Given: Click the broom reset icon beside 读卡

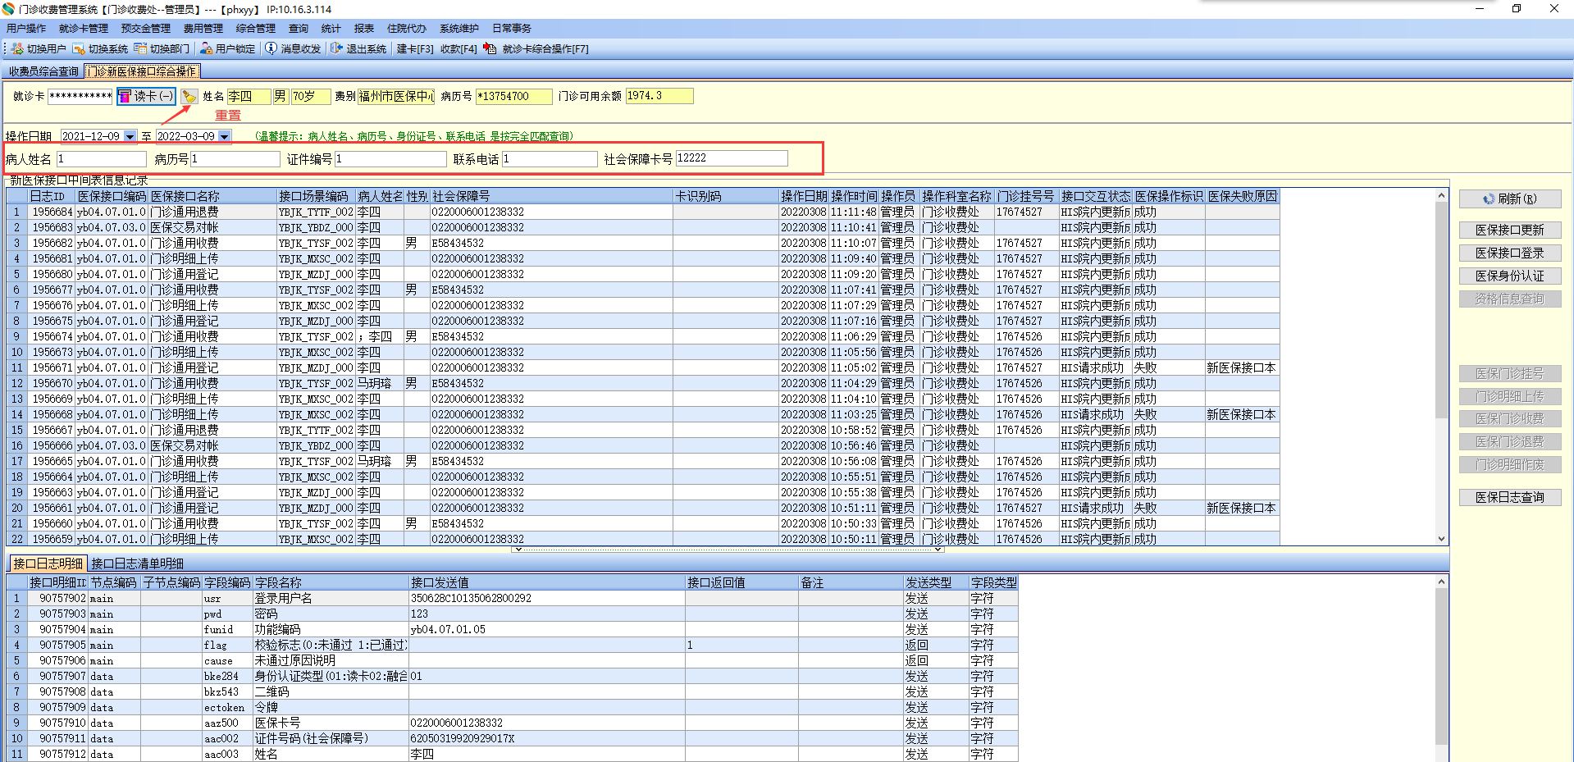Looking at the screenshot, I should 189,97.
